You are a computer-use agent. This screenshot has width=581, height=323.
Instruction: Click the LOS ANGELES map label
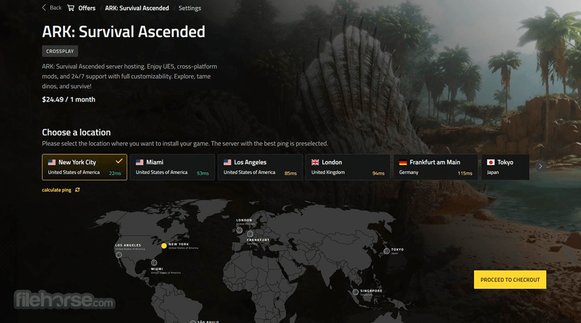coord(128,245)
